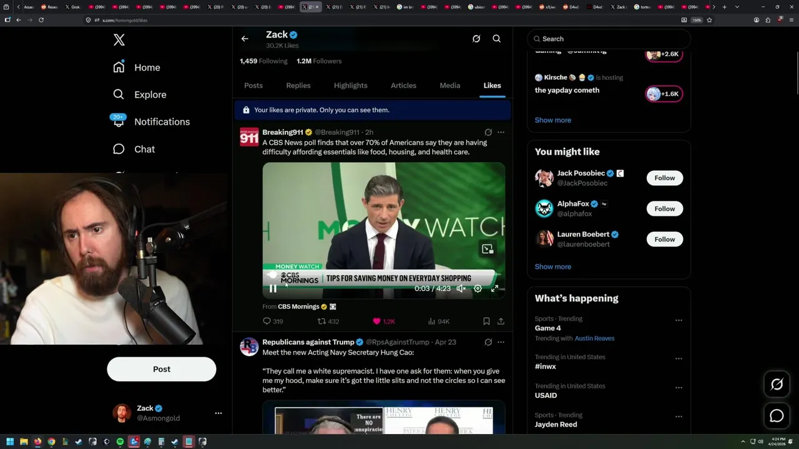Image resolution: width=799 pixels, height=449 pixels.
Task: Open CBS Mornings source link
Action: 298,306
